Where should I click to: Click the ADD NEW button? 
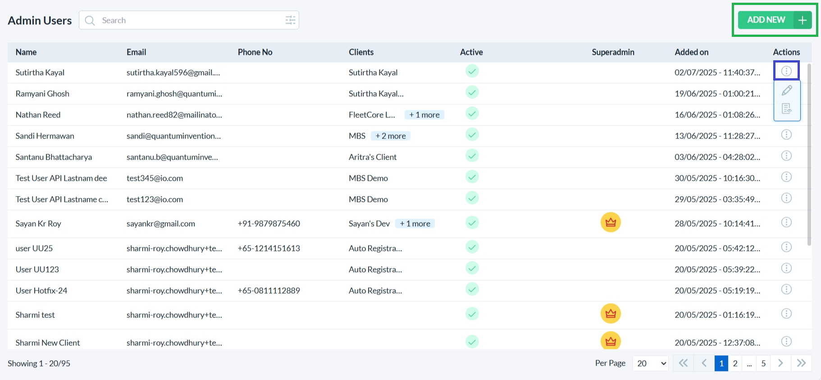[x=775, y=20]
